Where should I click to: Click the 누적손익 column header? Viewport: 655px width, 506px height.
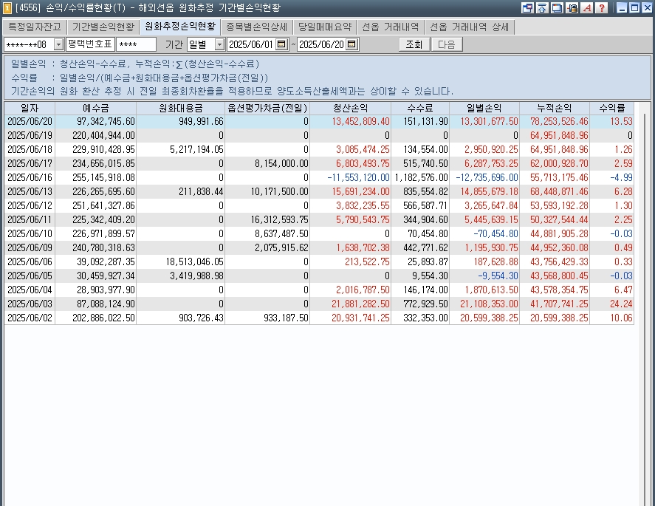[555, 109]
